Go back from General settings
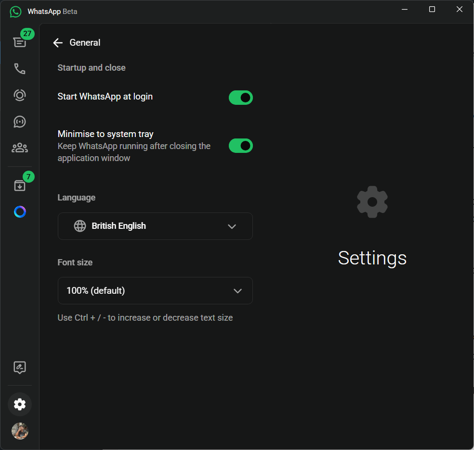 [x=57, y=43]
